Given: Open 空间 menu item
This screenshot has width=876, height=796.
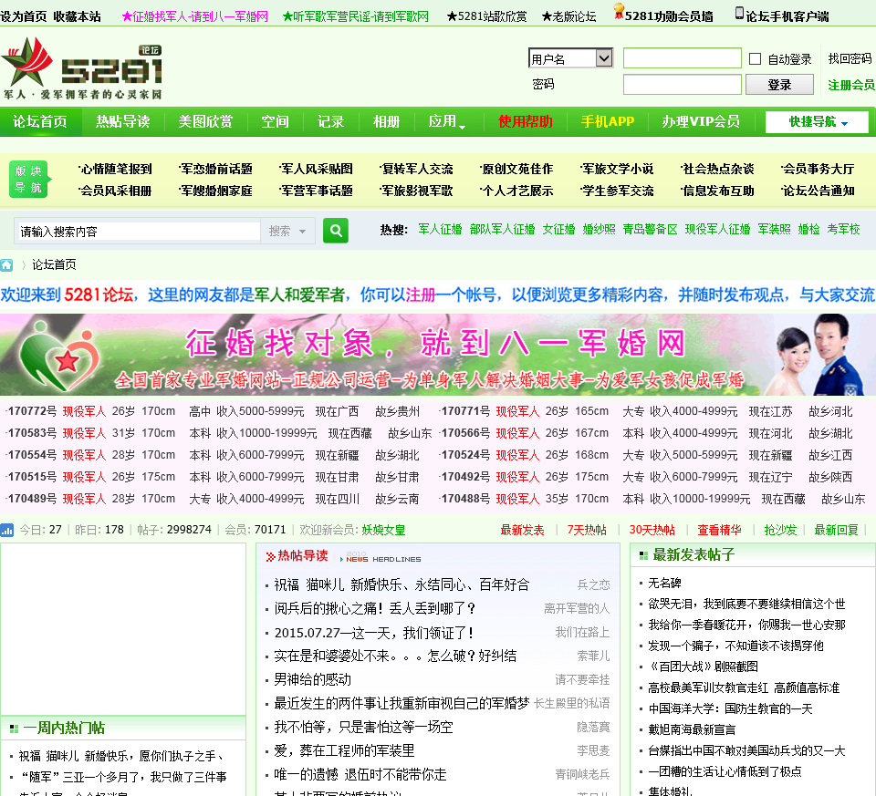Looking at the screenshot, I should coord(275,121).
